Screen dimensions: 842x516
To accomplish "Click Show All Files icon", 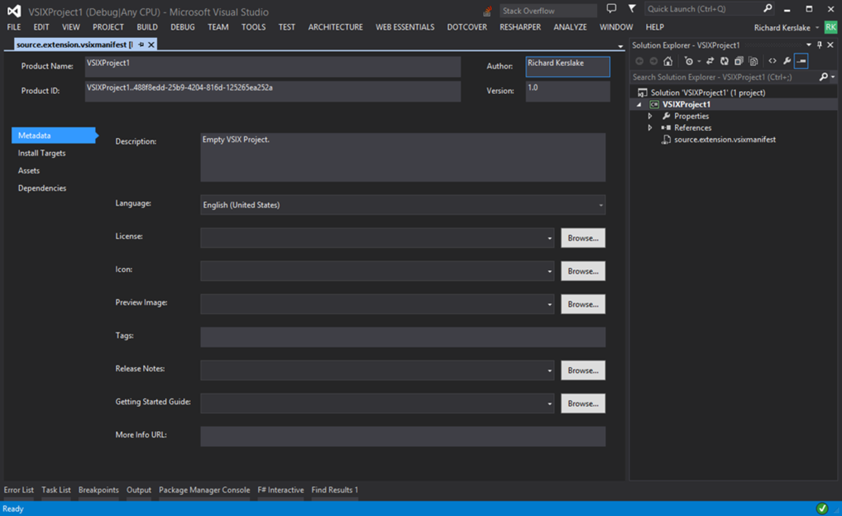I will pos(753,61).
